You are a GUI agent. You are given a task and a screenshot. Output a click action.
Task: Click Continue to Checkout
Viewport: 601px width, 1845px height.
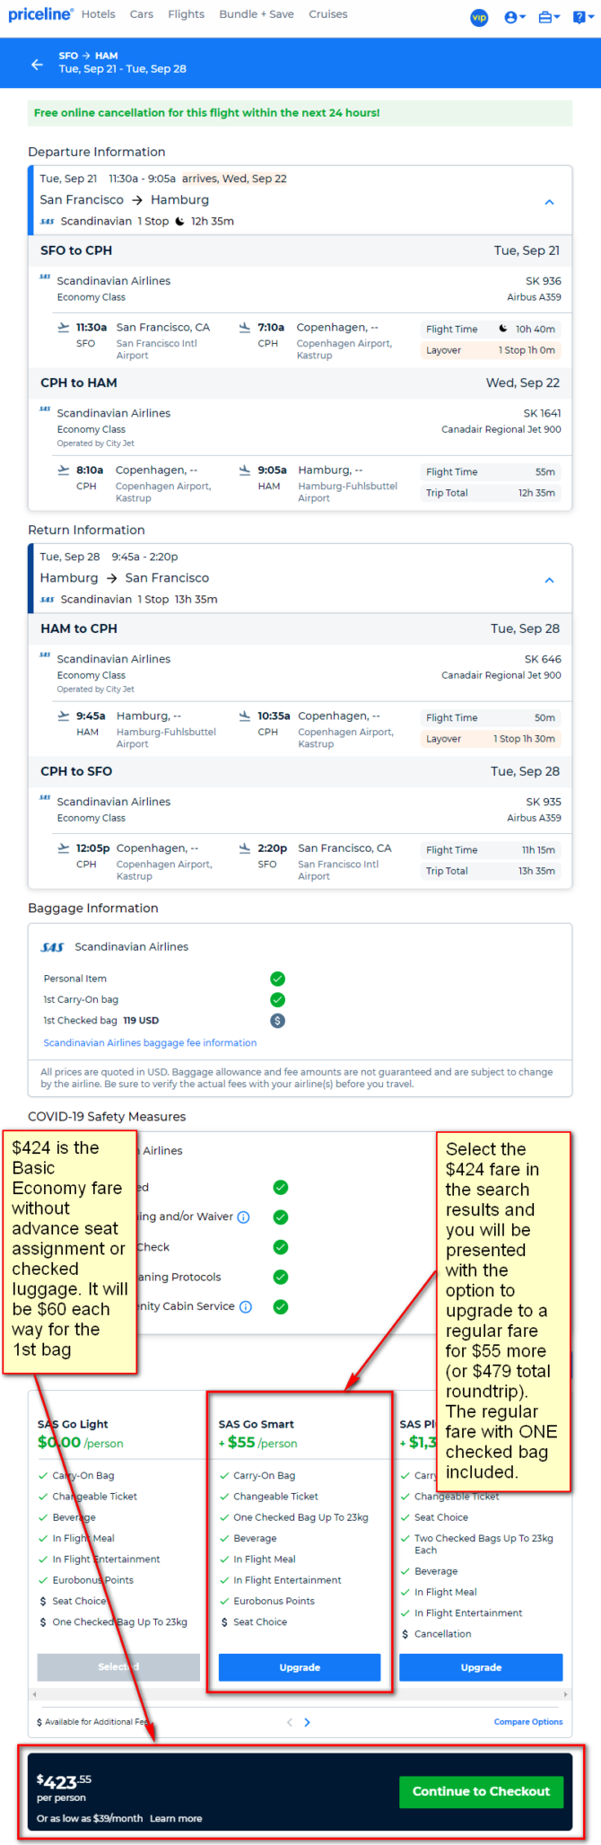(x=481, y=1791)
